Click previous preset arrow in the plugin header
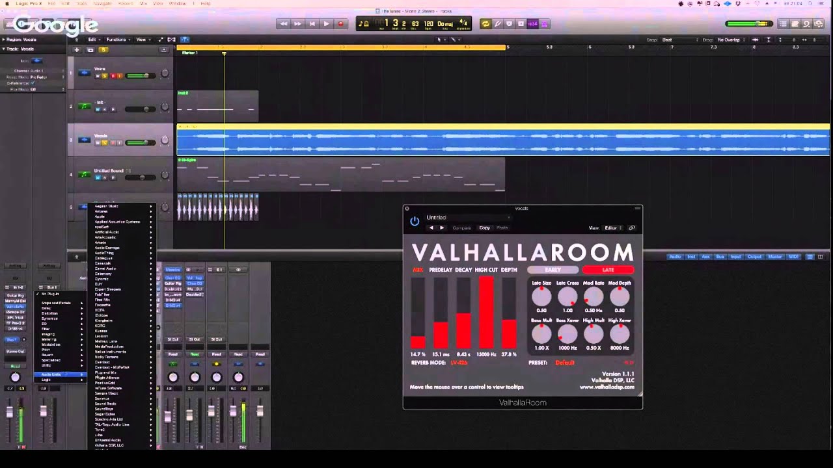Viewport: 833px width, 468px height. [431, 227]
